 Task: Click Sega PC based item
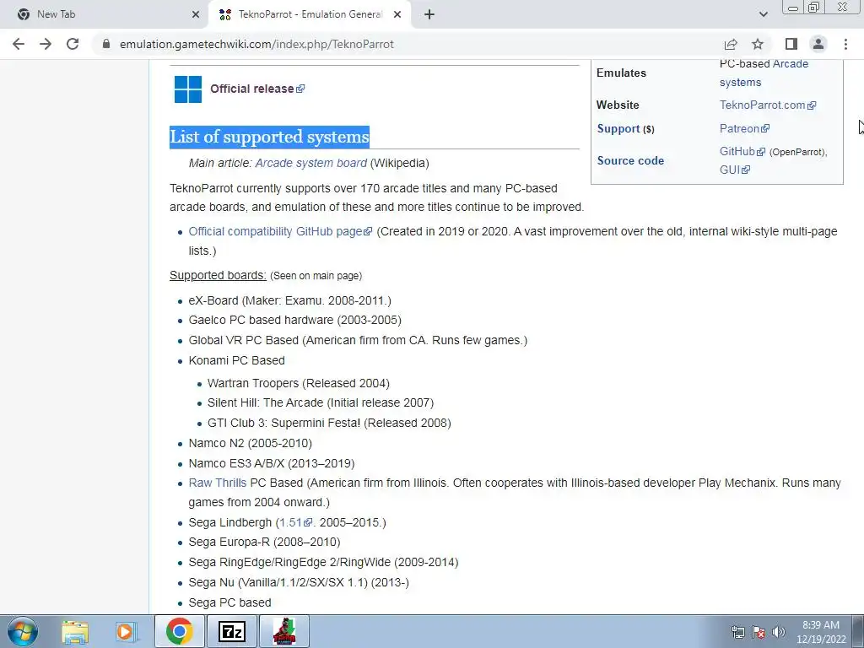coord(229,602)
